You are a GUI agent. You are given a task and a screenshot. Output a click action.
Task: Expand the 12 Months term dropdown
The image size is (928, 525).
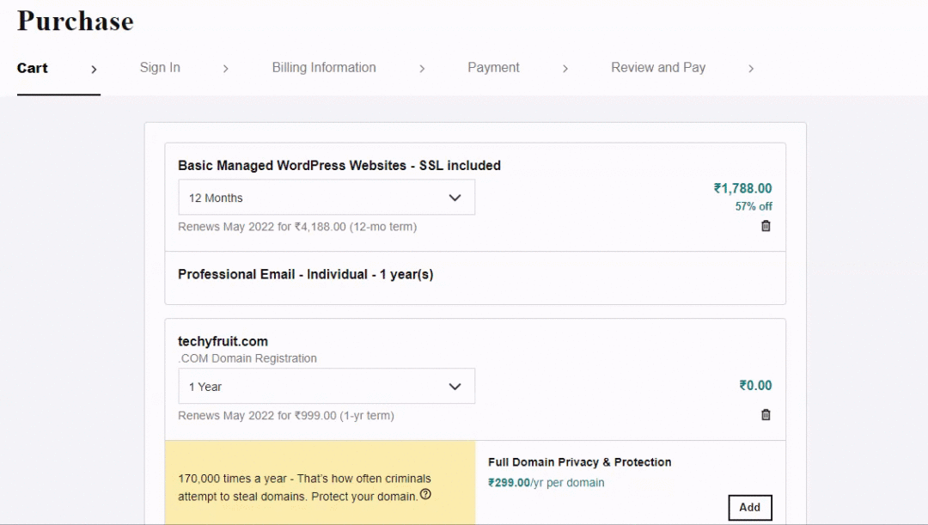(327, 198)
